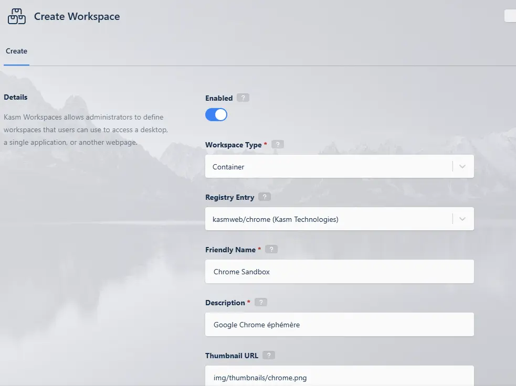Click the workspaces icon beside Create Workspace
The image size is (516, 386).
pos(17,17)
